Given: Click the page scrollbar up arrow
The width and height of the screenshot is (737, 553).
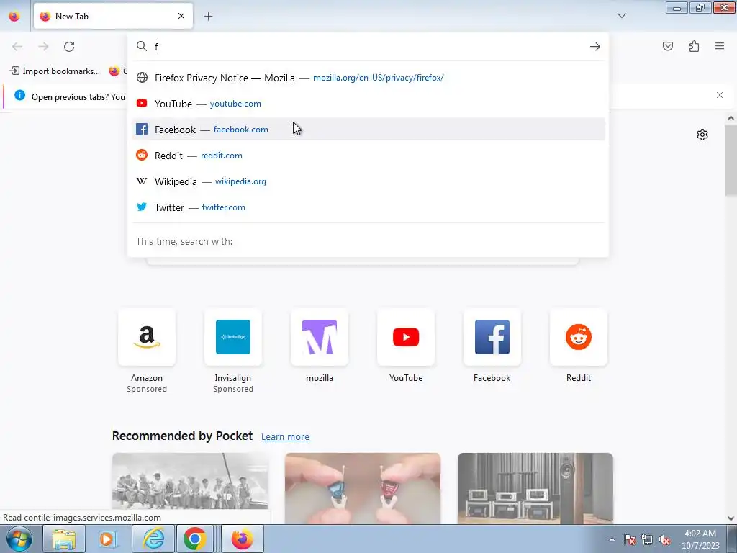Looking at the screenshot, I should 731,118.
